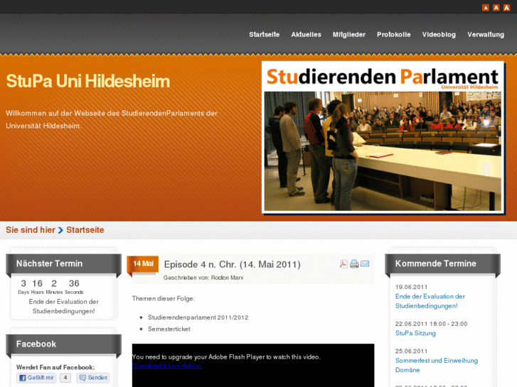
Task: Click the Kommende Termine panel header
Action: [x=442, y=263]
